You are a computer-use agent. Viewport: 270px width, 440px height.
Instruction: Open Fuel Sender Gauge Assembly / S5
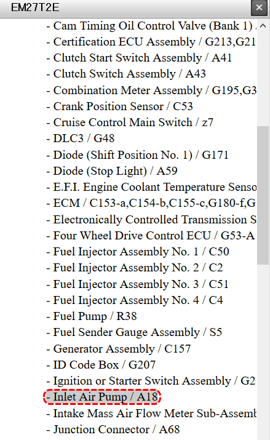tap(134, 332)
